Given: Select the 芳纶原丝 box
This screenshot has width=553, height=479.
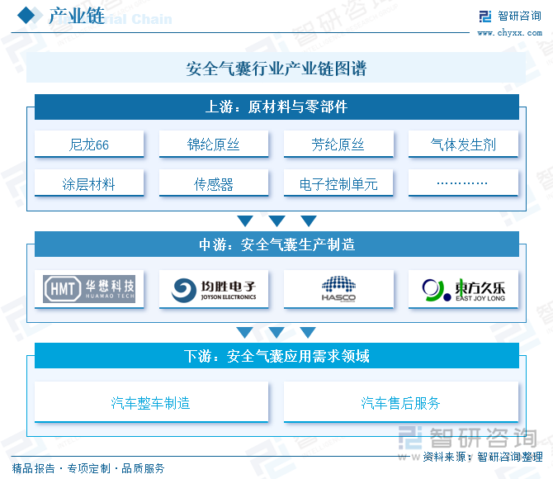Looking at the screenshot, I should point(338,144).
